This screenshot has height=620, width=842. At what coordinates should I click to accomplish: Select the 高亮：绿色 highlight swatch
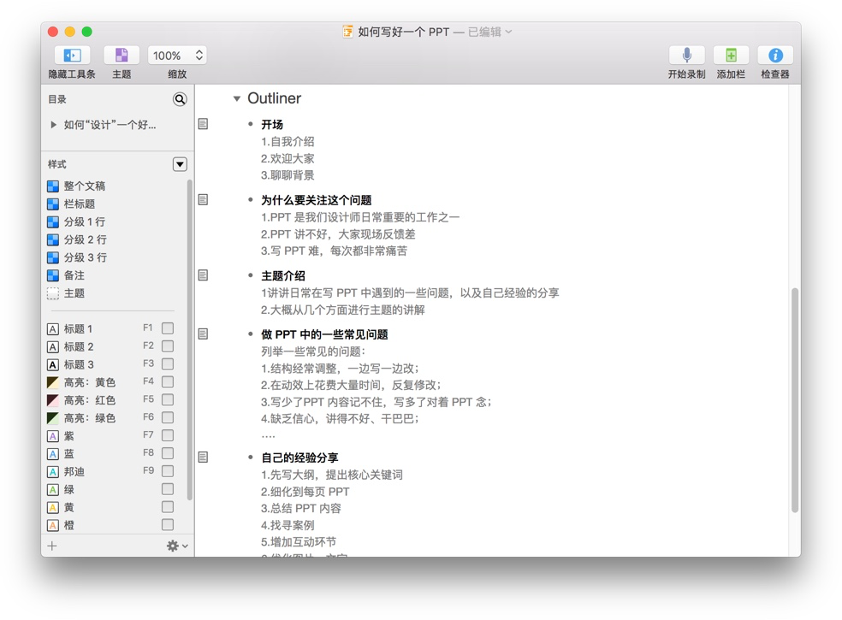coord(53,418)
